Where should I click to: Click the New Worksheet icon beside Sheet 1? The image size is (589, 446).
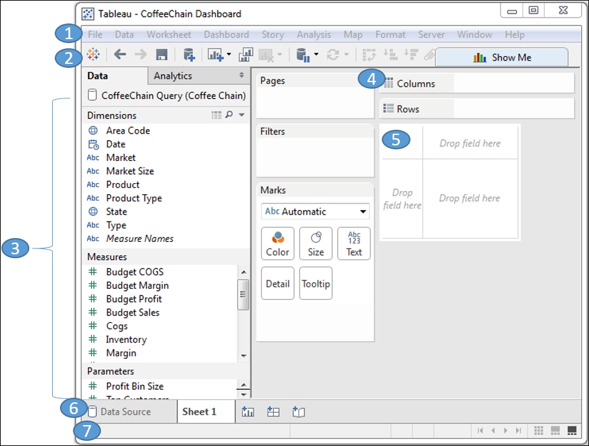(248, 412)
